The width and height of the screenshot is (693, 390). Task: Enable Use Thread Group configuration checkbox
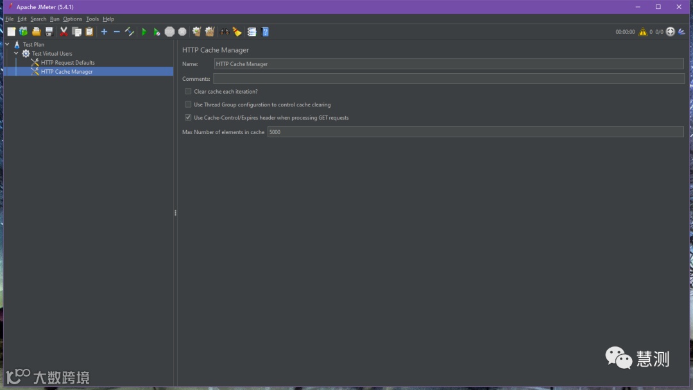tap(188, 105)
